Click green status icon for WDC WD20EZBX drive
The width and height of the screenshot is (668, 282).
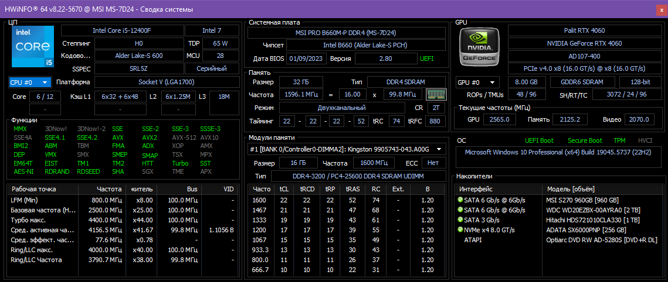click(460, 210)
